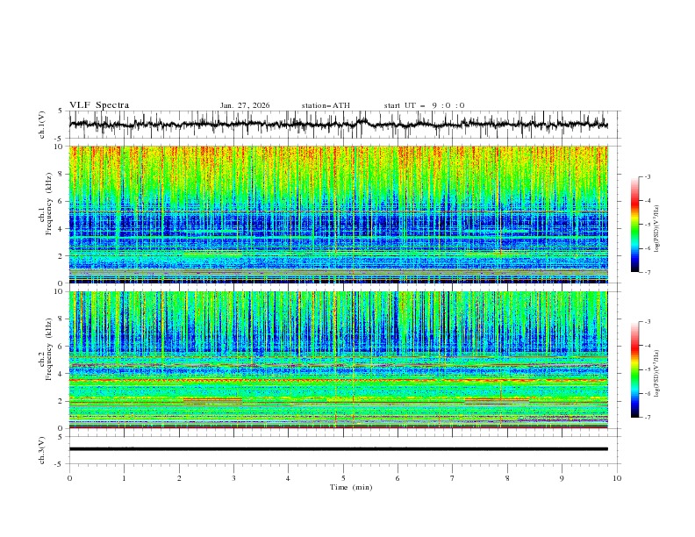Click the ch.2 'Frequency (kHz)' axis label
This screenshot has height=537, width=695.
pyautogui.click(x=48, y=349)
